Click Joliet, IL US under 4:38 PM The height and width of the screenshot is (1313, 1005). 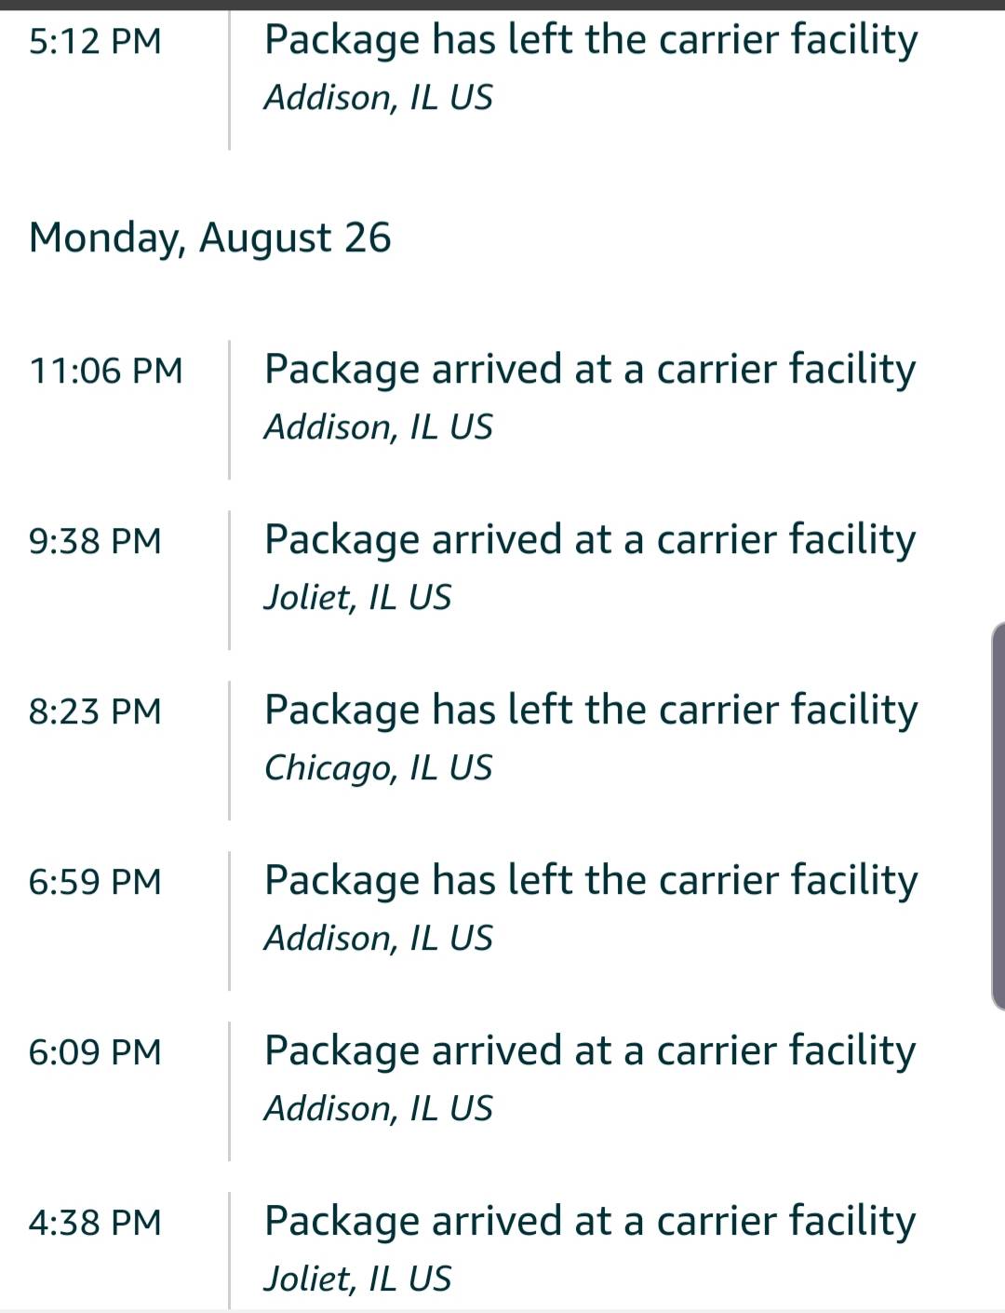click(x=357, y=1279)
